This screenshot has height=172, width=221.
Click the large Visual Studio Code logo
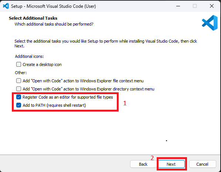(210, 23)
